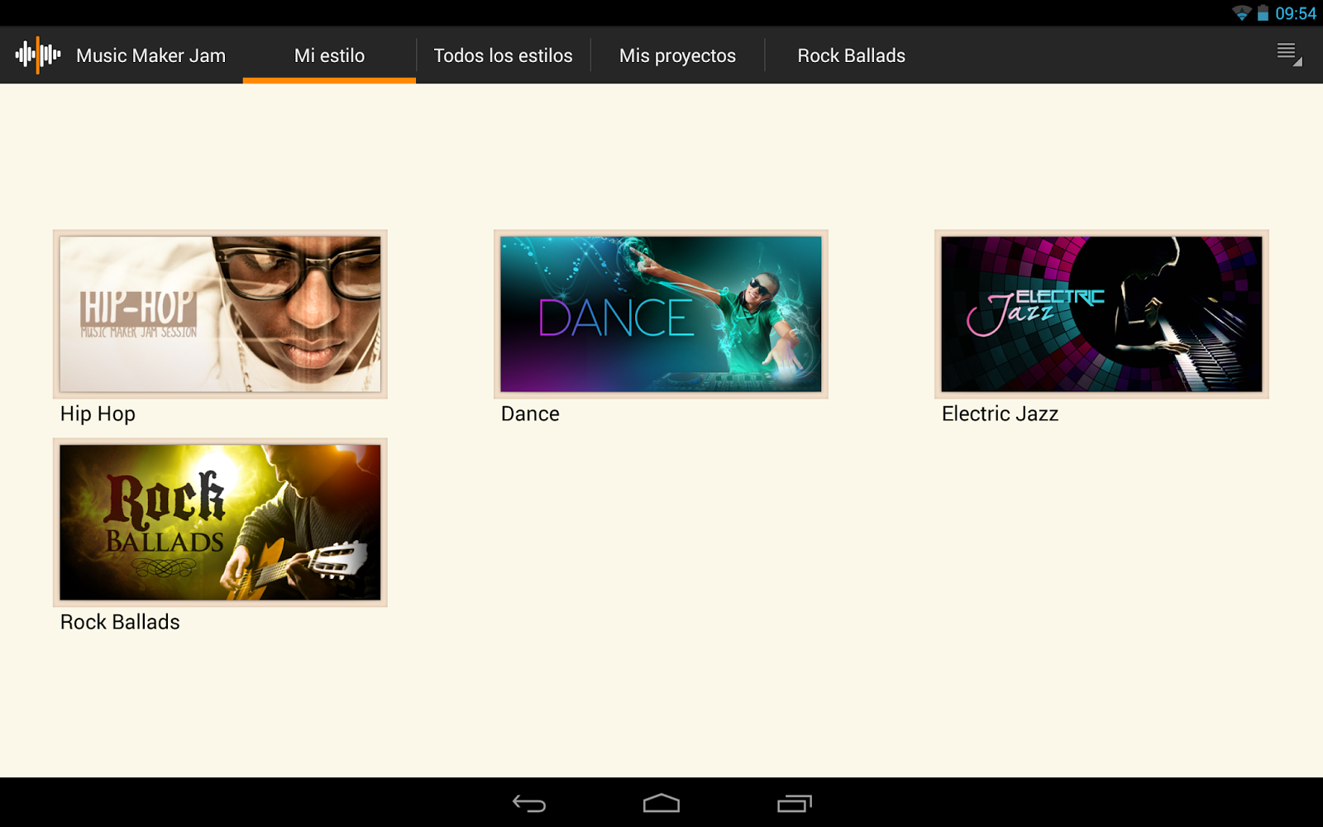Click the battery indicator icon

coord(1261,12)
